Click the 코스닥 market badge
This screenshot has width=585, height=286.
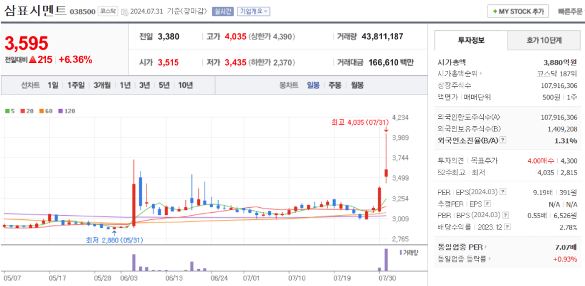[108, 12]
